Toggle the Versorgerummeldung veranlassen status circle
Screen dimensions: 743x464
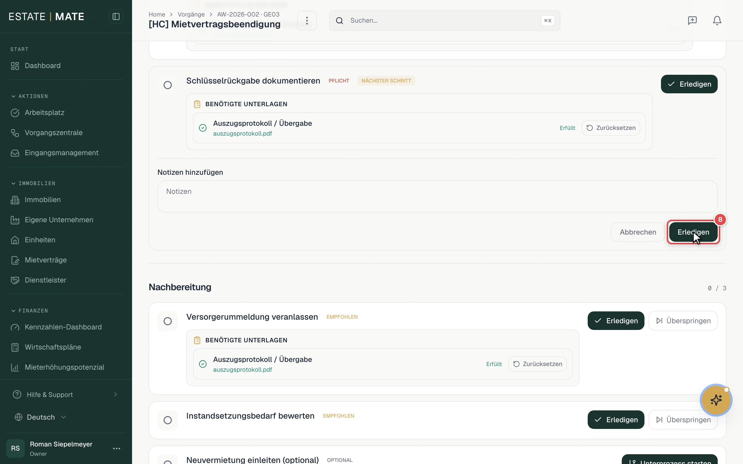tap(168, 321)
